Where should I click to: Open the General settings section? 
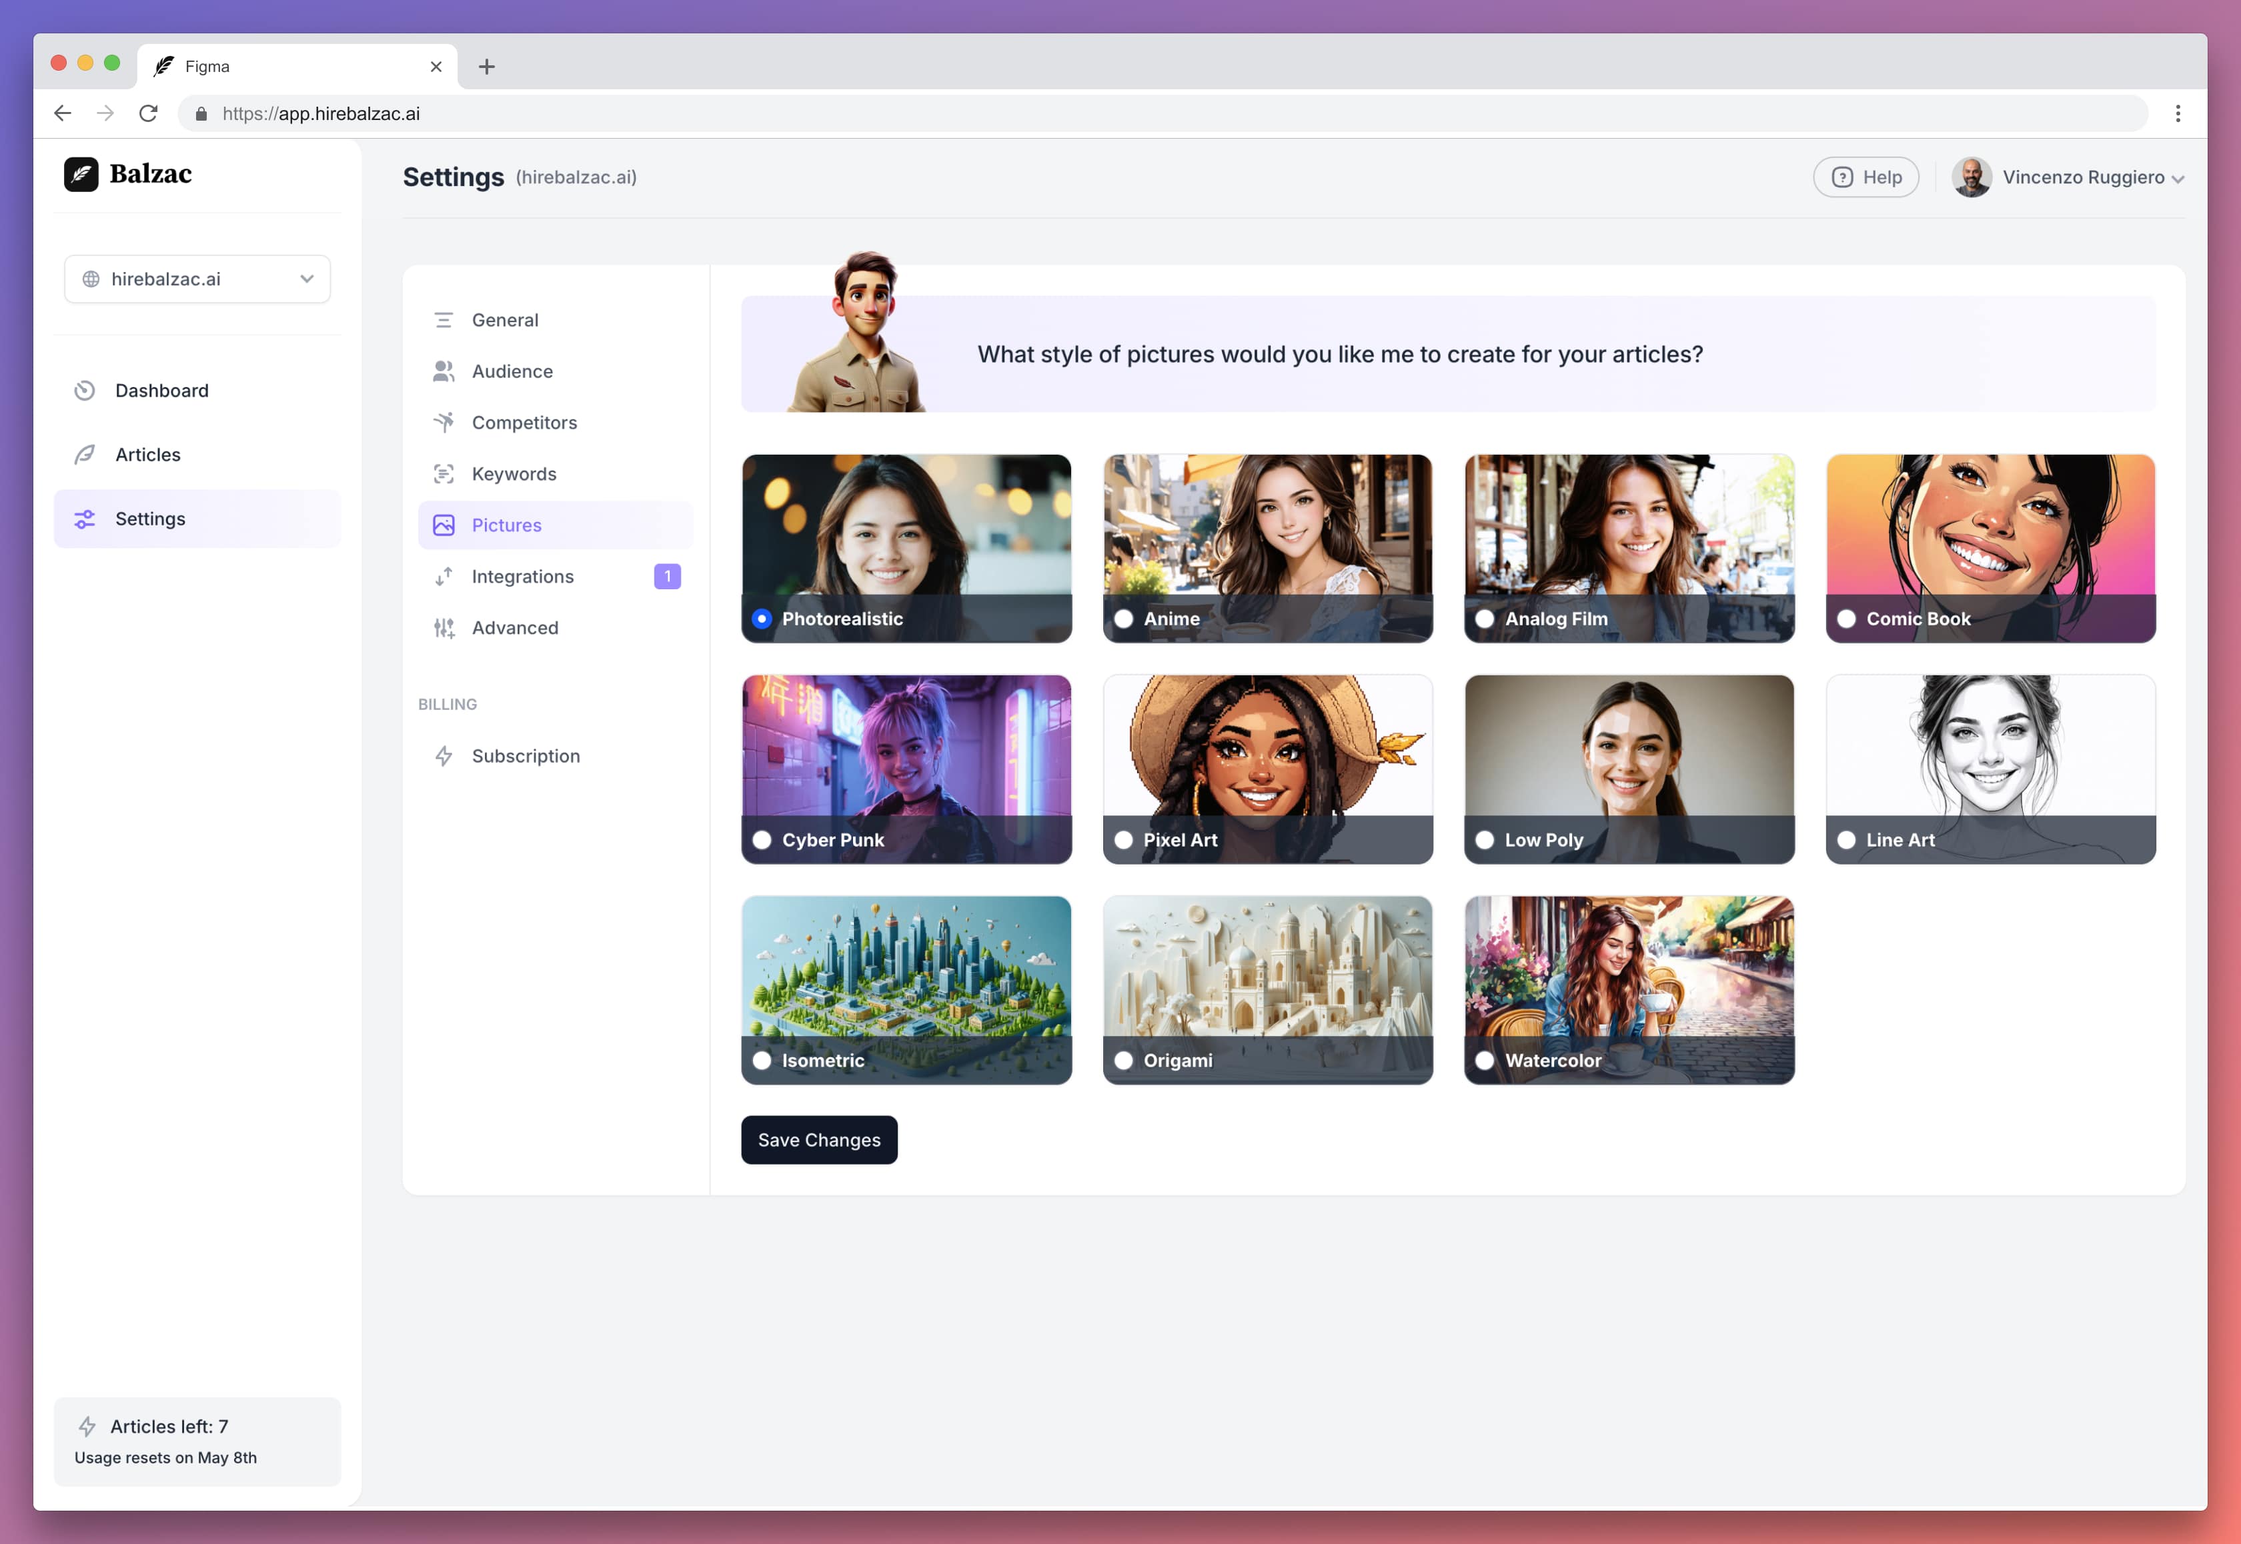(505, 320)
